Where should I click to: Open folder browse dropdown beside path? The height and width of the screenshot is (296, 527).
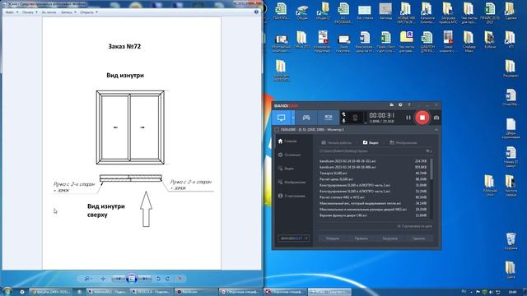(x=428, y=151)
